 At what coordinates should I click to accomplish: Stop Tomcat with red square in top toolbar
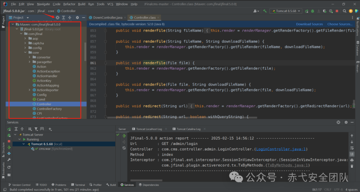pyautogui.click(x=337, y=11)
